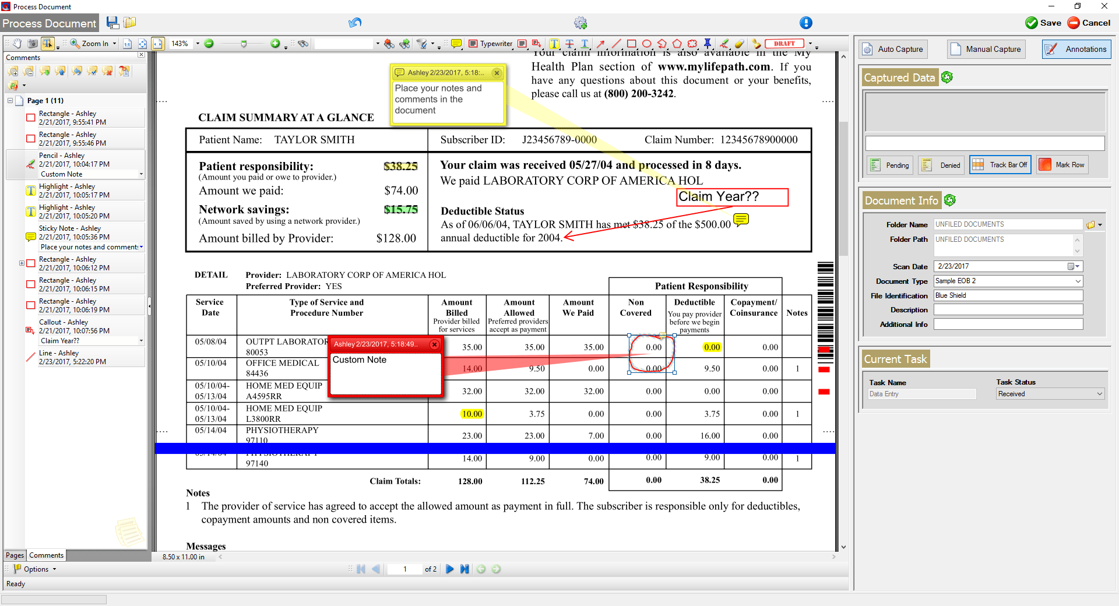Toggle the Track Bar Off option
Image resolution: width=1119 pixels, height=606 pixels.
pyautogui.click(x=1000, y=164)
